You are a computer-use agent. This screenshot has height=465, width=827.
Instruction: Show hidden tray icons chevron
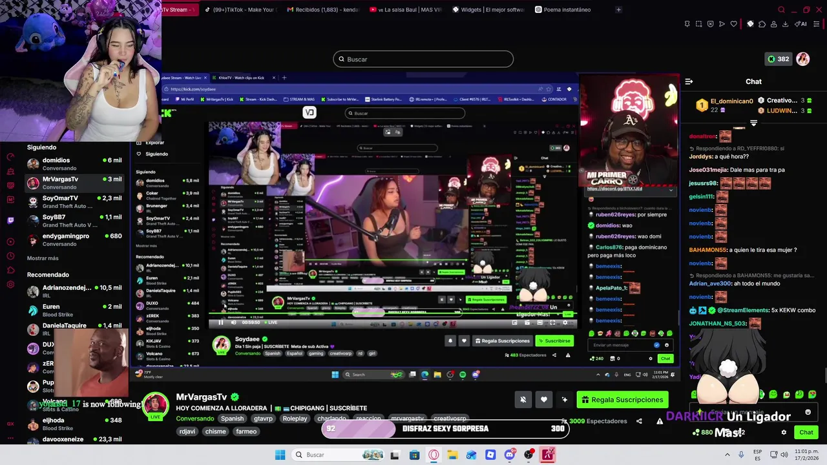pos(728,455)
